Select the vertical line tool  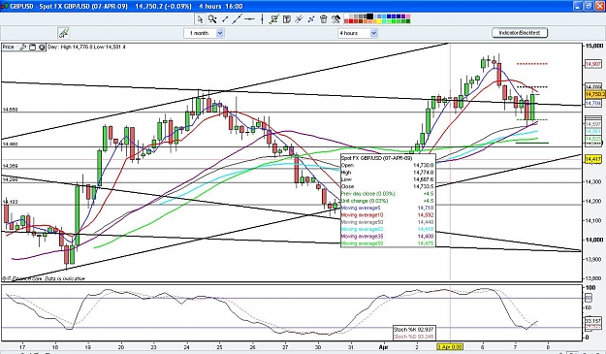(262, 19)
